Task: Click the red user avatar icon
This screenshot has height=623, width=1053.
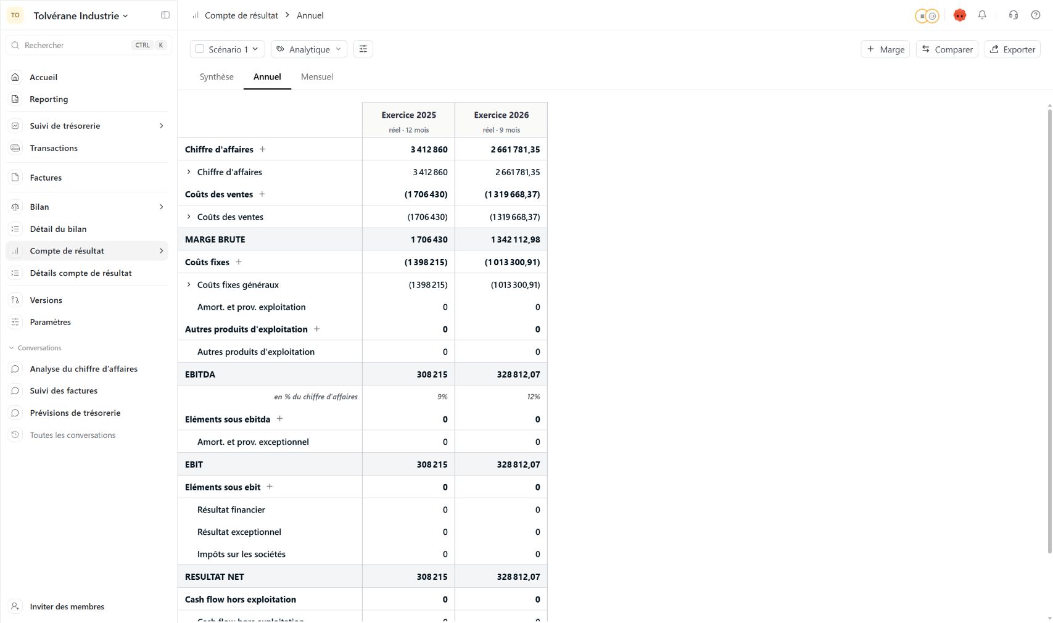Action: 959,15
